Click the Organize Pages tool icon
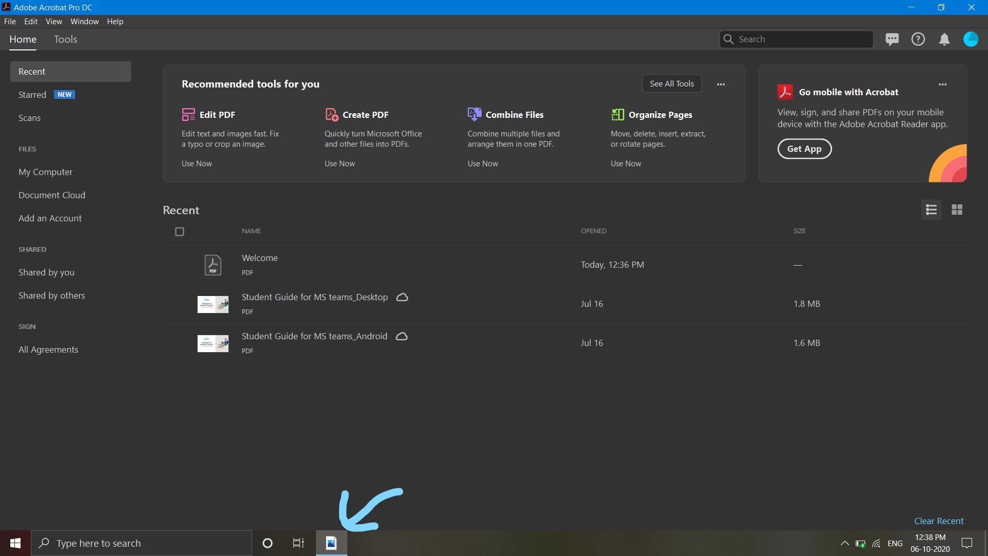Screen dimensions: 988x556 click(x=617, y=114)
